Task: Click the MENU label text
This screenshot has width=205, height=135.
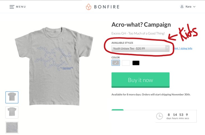Action: point(21,7)
